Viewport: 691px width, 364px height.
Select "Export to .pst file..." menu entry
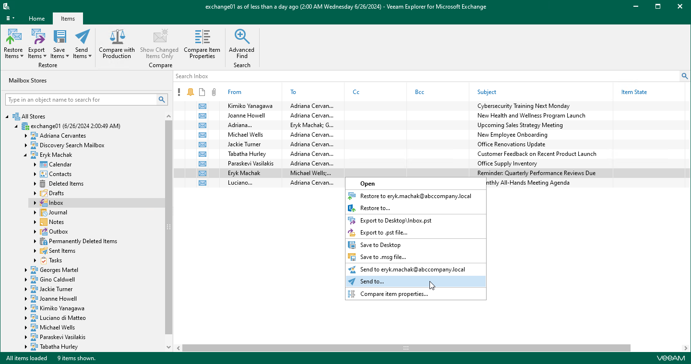383,233
